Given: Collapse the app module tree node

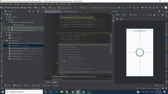Looking at the screenshot, I should pyautogui.click(x=4, y=14).
